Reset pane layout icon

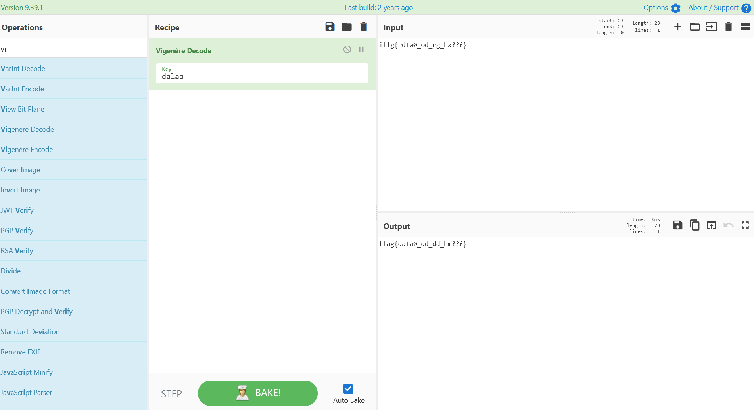(x=745, y=27)
